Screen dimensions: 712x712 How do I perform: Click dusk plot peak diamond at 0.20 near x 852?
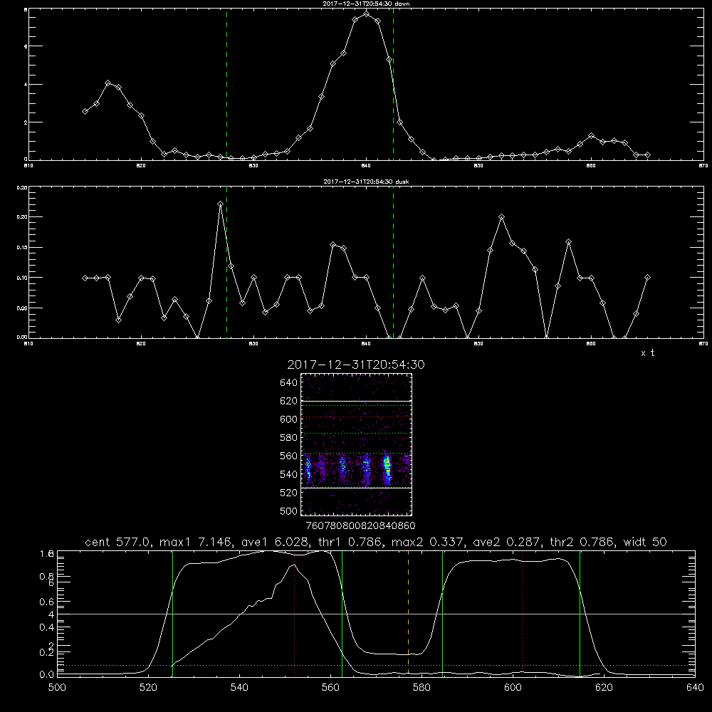[501, 217]
